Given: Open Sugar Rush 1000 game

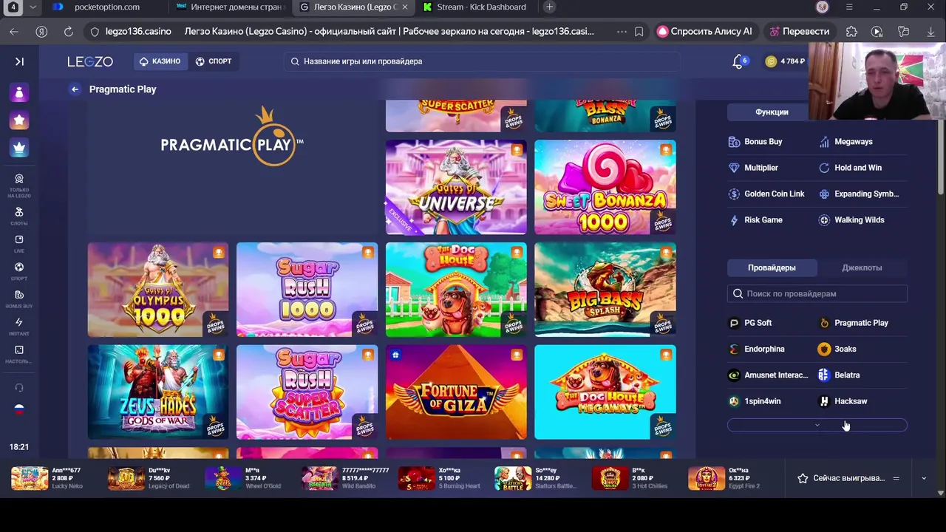Looking at the screenshot, I should point(307,290).
